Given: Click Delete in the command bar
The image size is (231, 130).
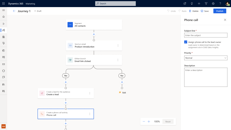Looking at the screenshot, I should [194, 11].
